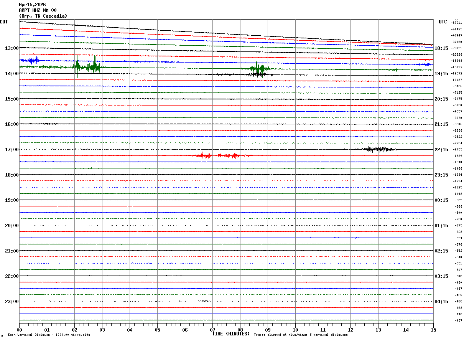Click the green seismic burst near minute 8.5
The width and height of the screenshot is (464, 340).
coord(259,69)
